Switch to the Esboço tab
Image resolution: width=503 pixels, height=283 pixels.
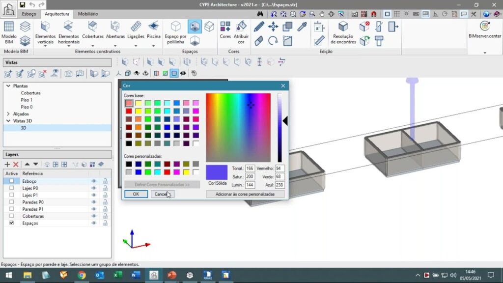(x=28, y=14)
